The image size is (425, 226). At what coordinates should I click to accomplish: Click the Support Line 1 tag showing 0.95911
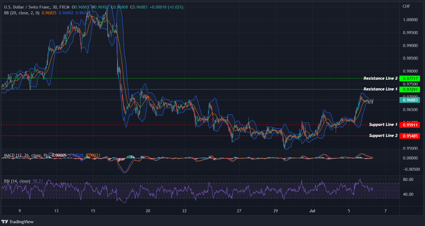click(x=409, y=125)
